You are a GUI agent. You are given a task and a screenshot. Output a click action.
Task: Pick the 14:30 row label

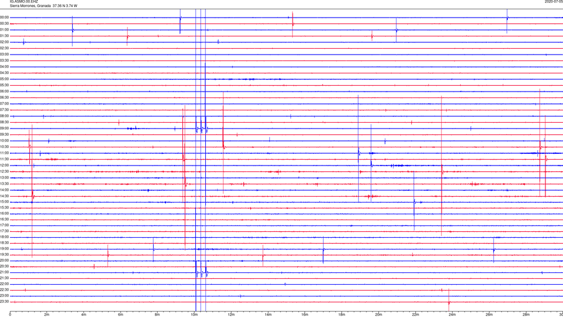click(x=5, y=196)
